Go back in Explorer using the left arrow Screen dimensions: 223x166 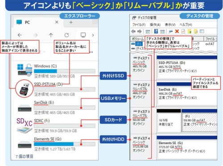20,35
